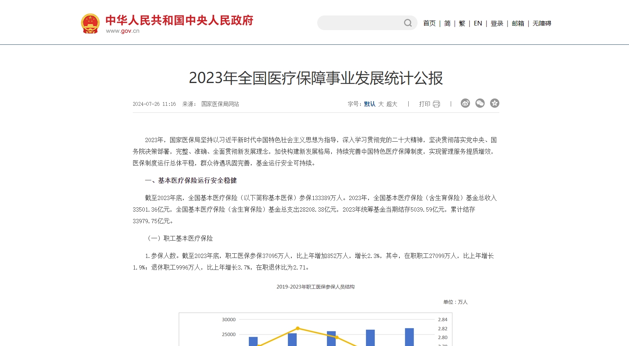
Task: Open the EN English version
Action: pyautogui.click(x=478, y=23)
